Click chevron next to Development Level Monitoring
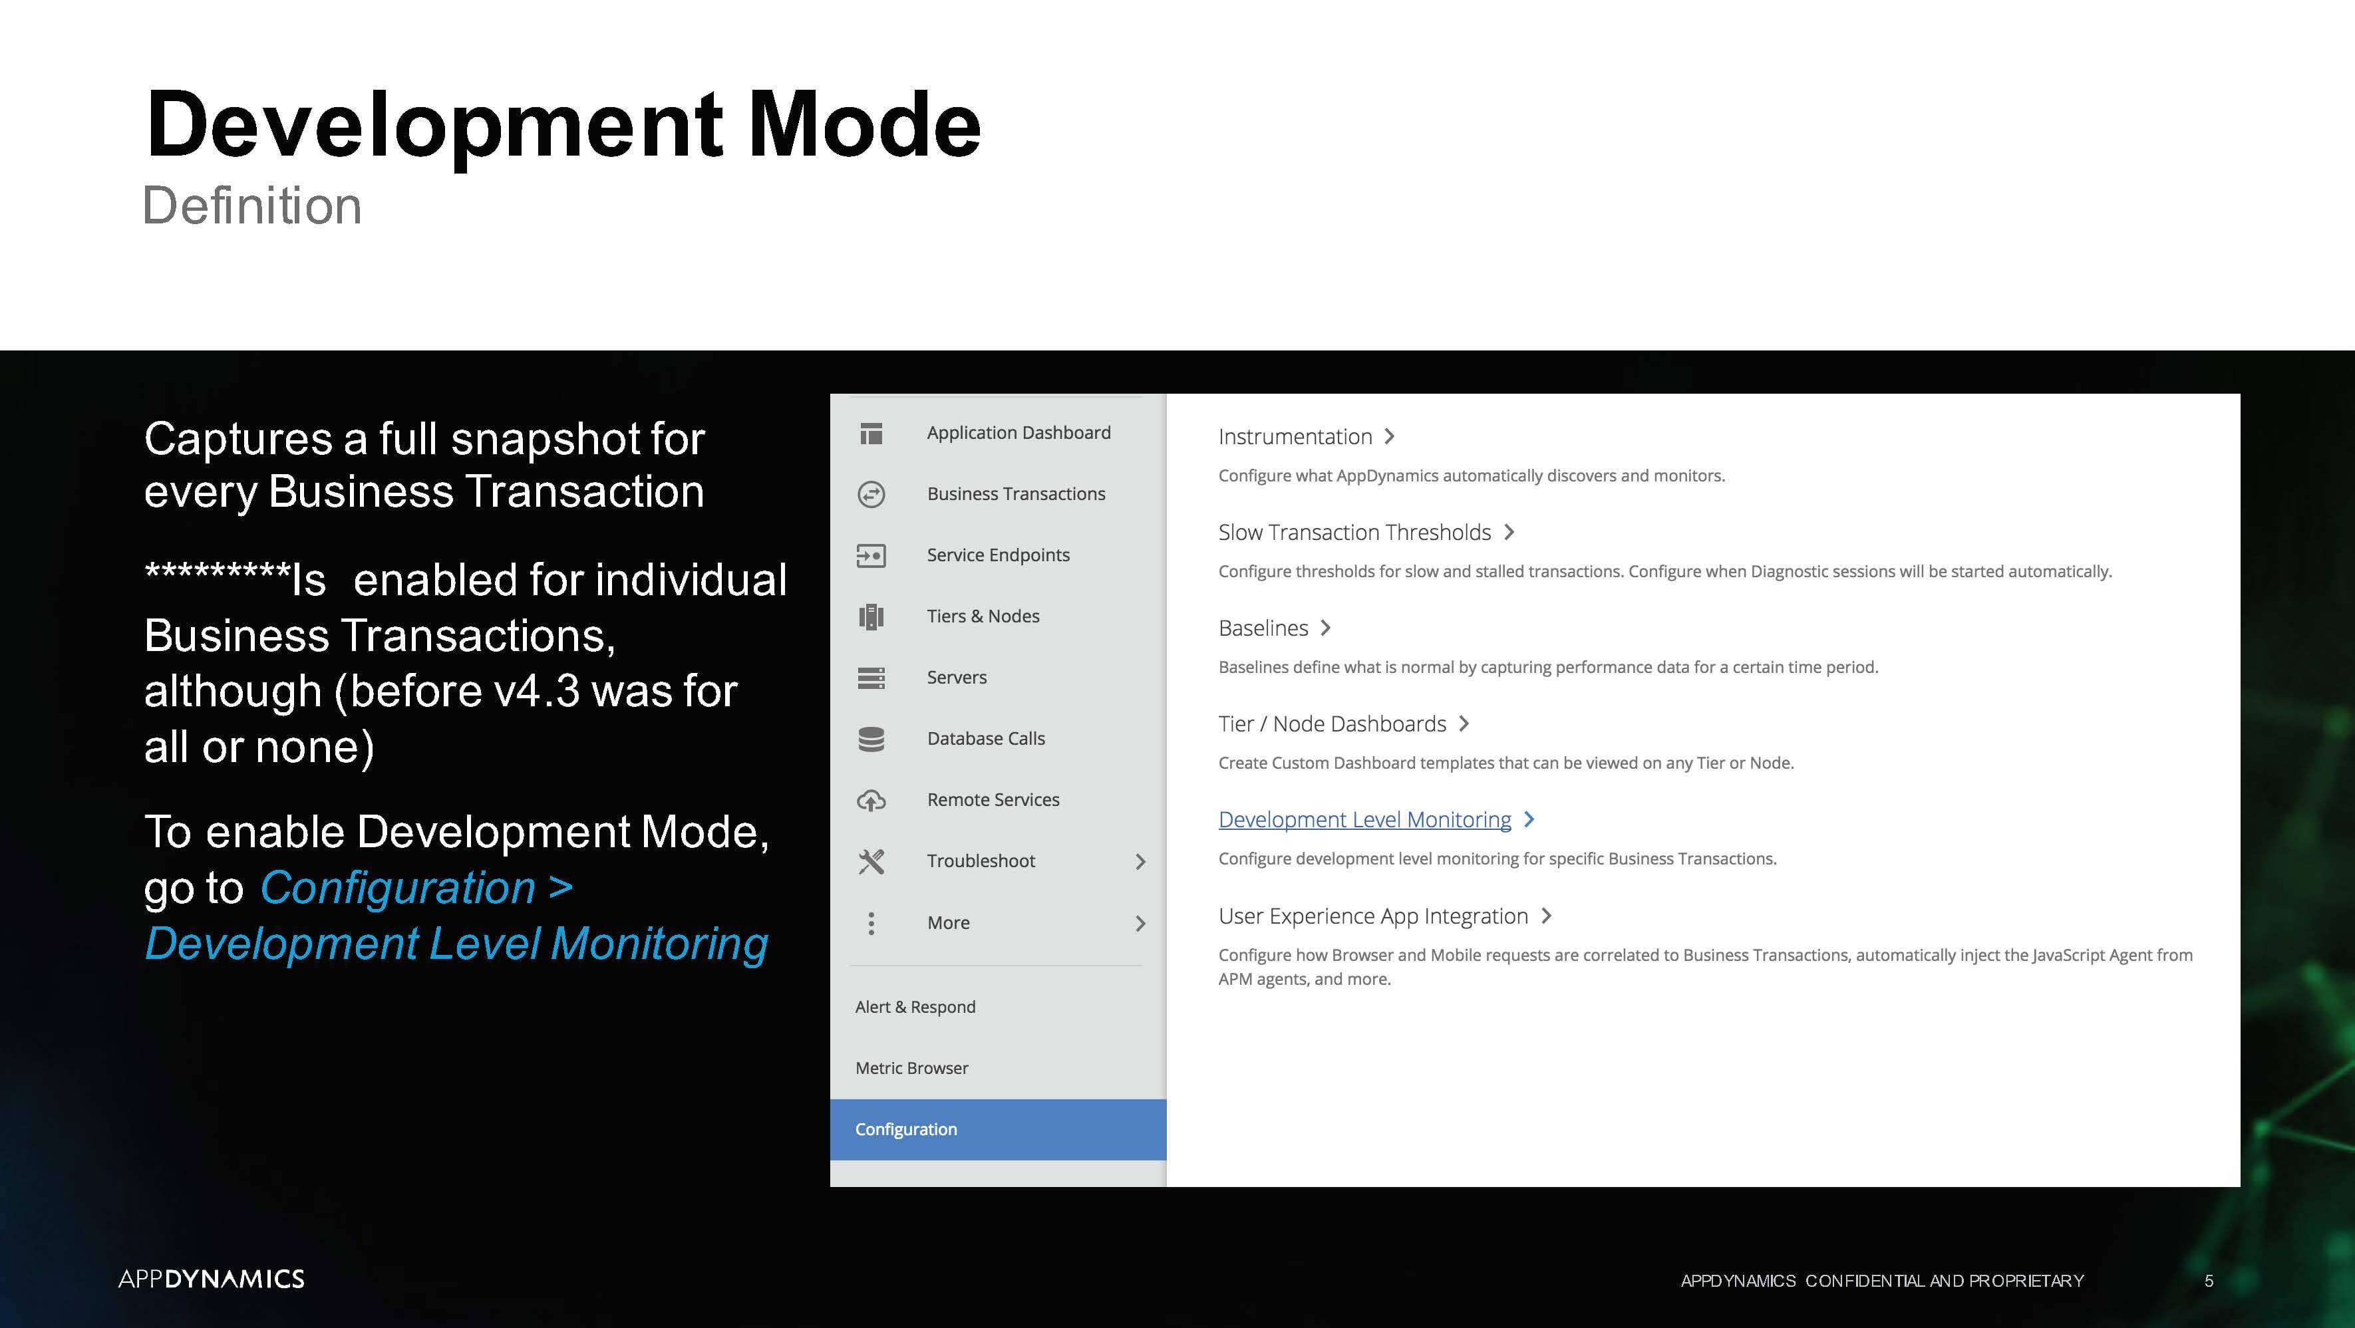The image size is (2355, 1328). (1529, 820)
